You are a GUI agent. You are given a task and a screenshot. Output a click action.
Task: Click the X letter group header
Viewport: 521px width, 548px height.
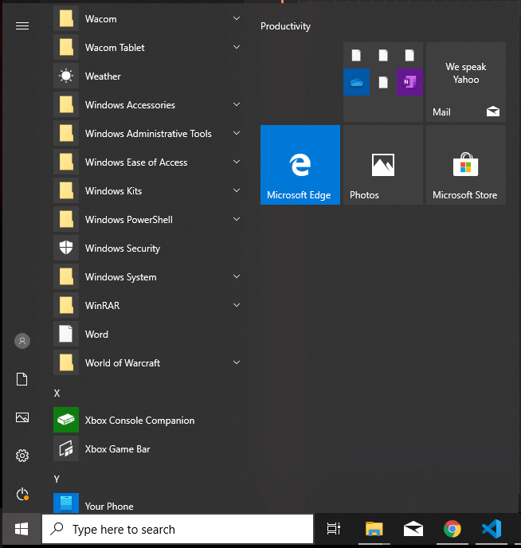(x=57, y=393)
